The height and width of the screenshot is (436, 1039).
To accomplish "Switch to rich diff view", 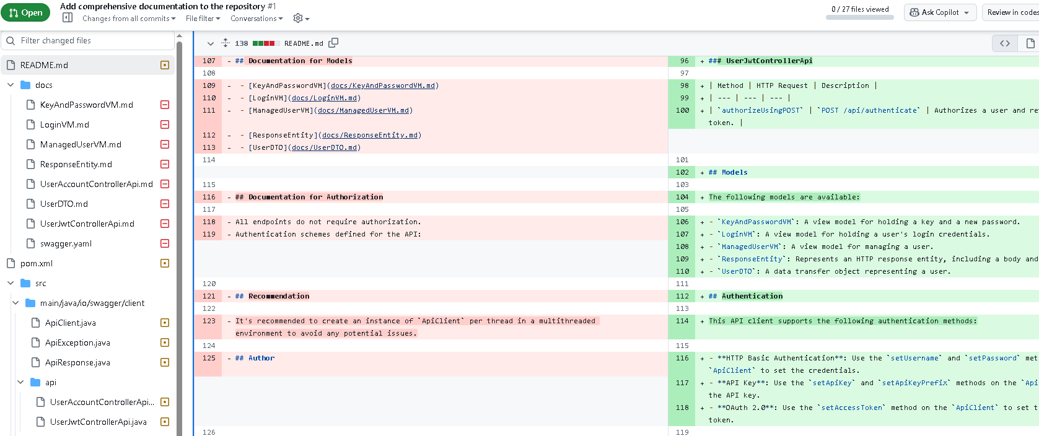I will pyautogui.click(x=1030, y=43).
